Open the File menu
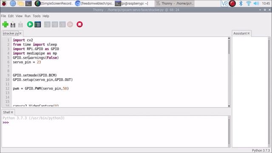This screenshot has width=272, height=153. click(x=3, y=16)
